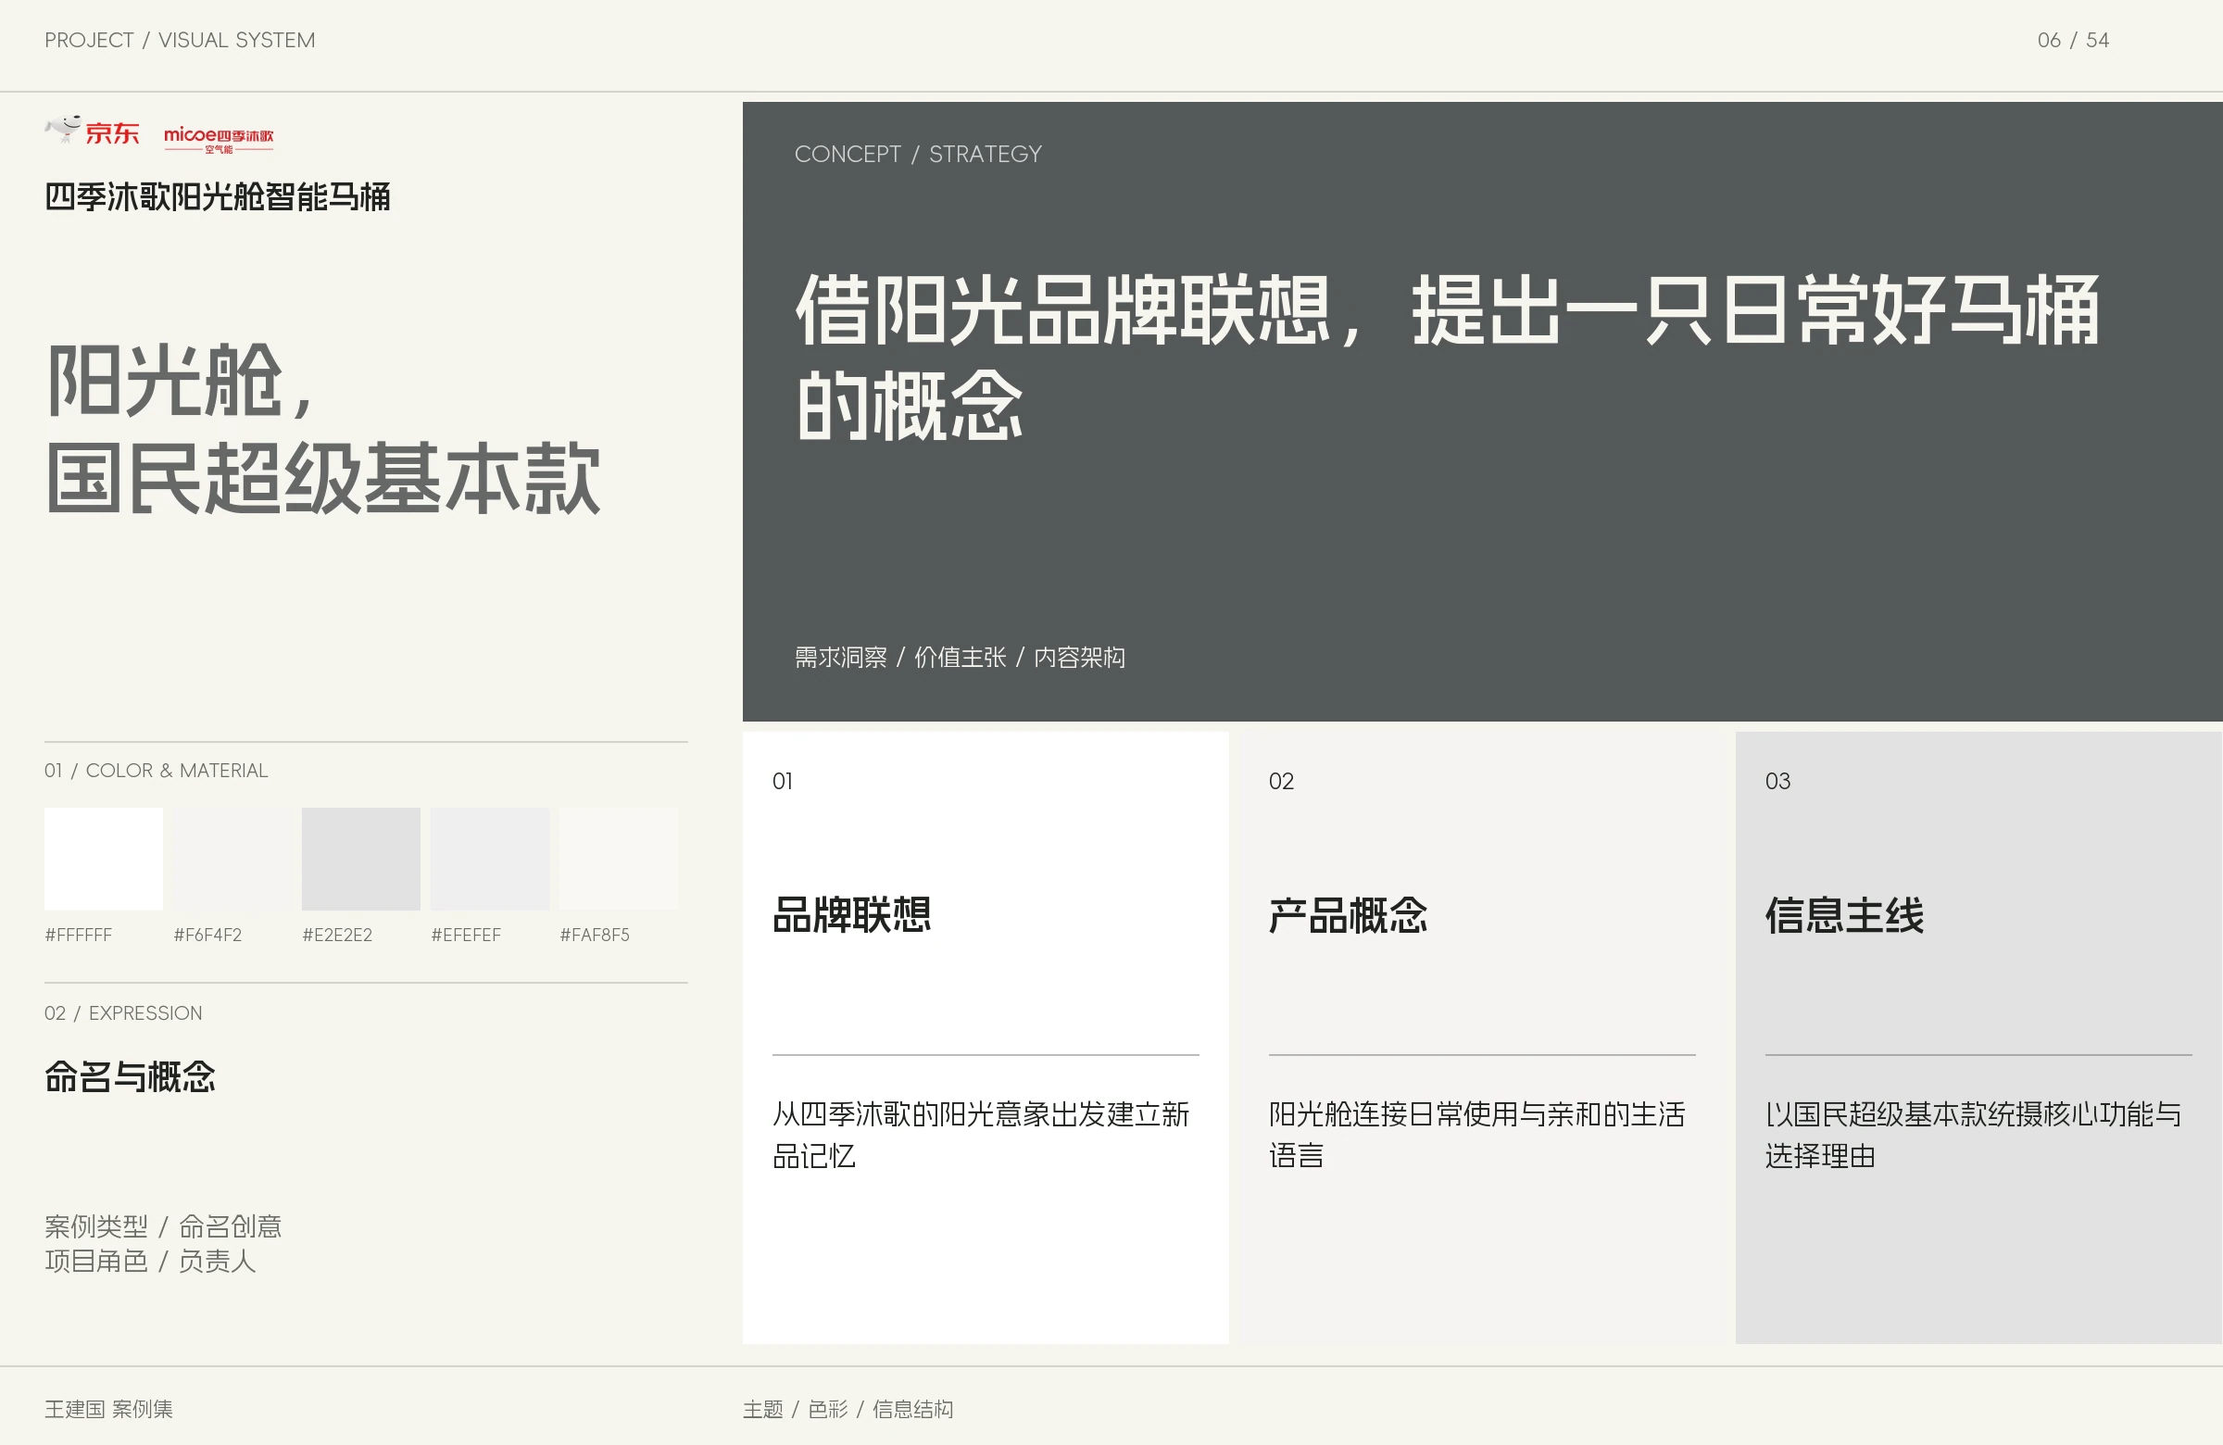Select the #FFFFFF white color swatch
Image resolution: width=2223 pixels, height=1445 pixels.
(x=104, y=859)
